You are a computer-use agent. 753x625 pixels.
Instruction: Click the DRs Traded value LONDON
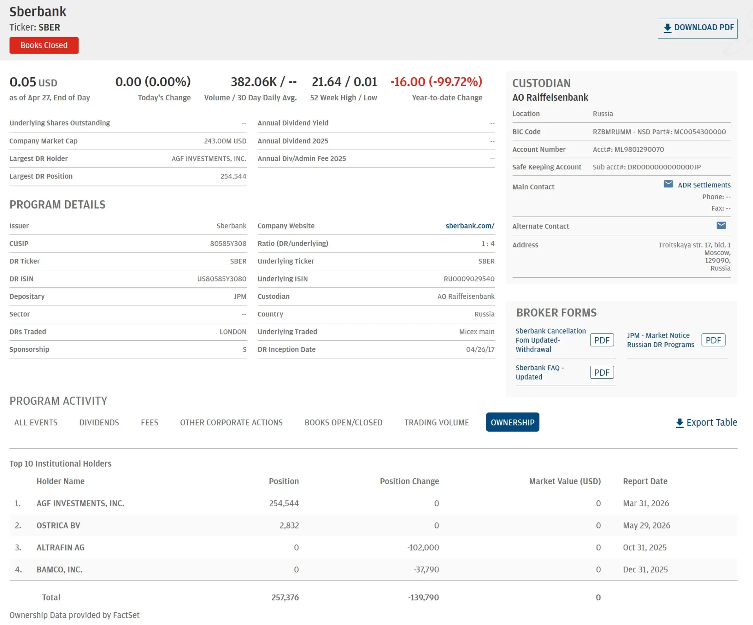tap(233, 332)
